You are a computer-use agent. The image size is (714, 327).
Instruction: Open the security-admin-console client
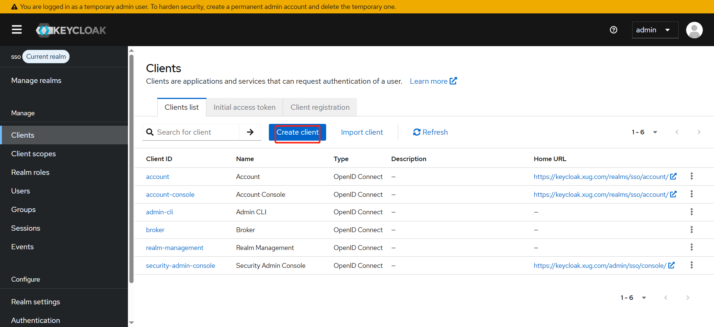tap(180, 266)
